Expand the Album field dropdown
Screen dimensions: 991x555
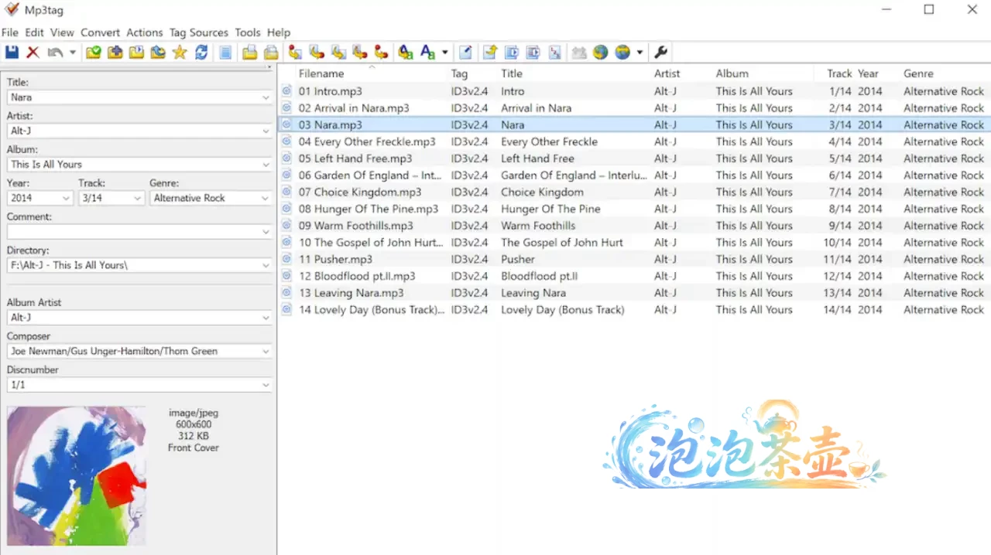pos(266,165)
